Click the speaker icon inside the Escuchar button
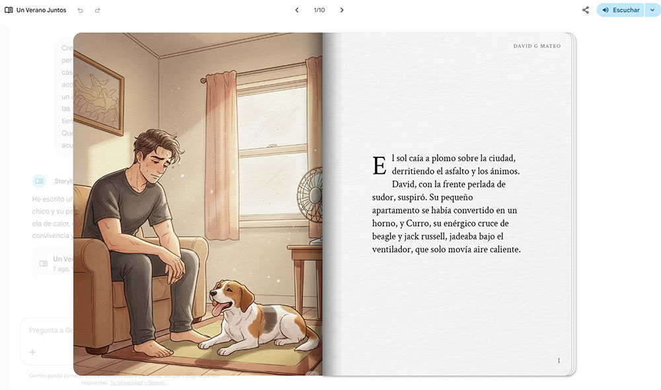 point(607,10)
